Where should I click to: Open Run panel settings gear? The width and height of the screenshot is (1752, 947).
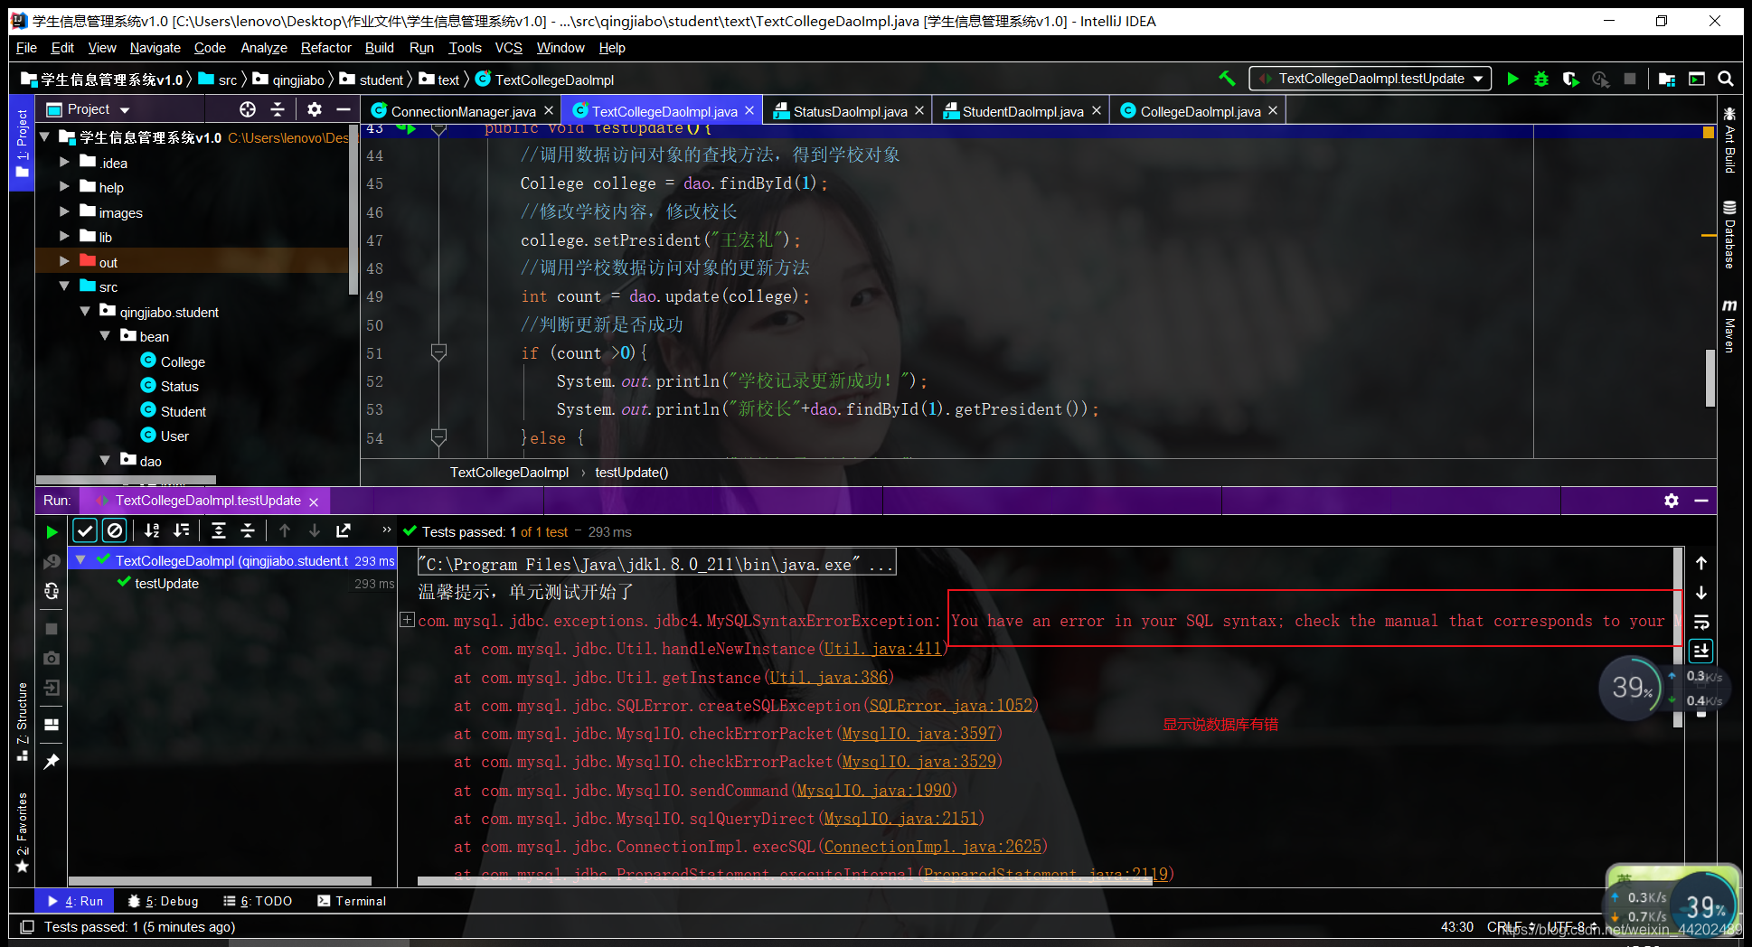point(1672,500)
